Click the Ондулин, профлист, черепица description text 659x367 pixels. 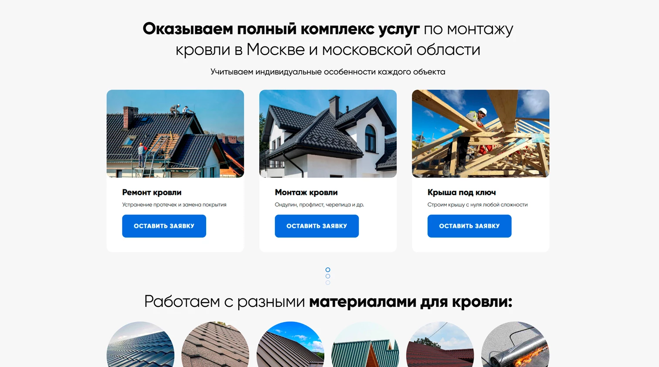click(319, 204)
